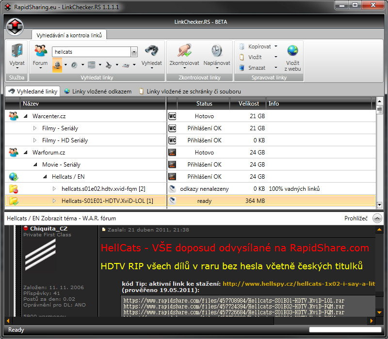
Task: Click the globe icon in Hellcats / EN row
Action: pyautogui.click(x=14, y=177)
